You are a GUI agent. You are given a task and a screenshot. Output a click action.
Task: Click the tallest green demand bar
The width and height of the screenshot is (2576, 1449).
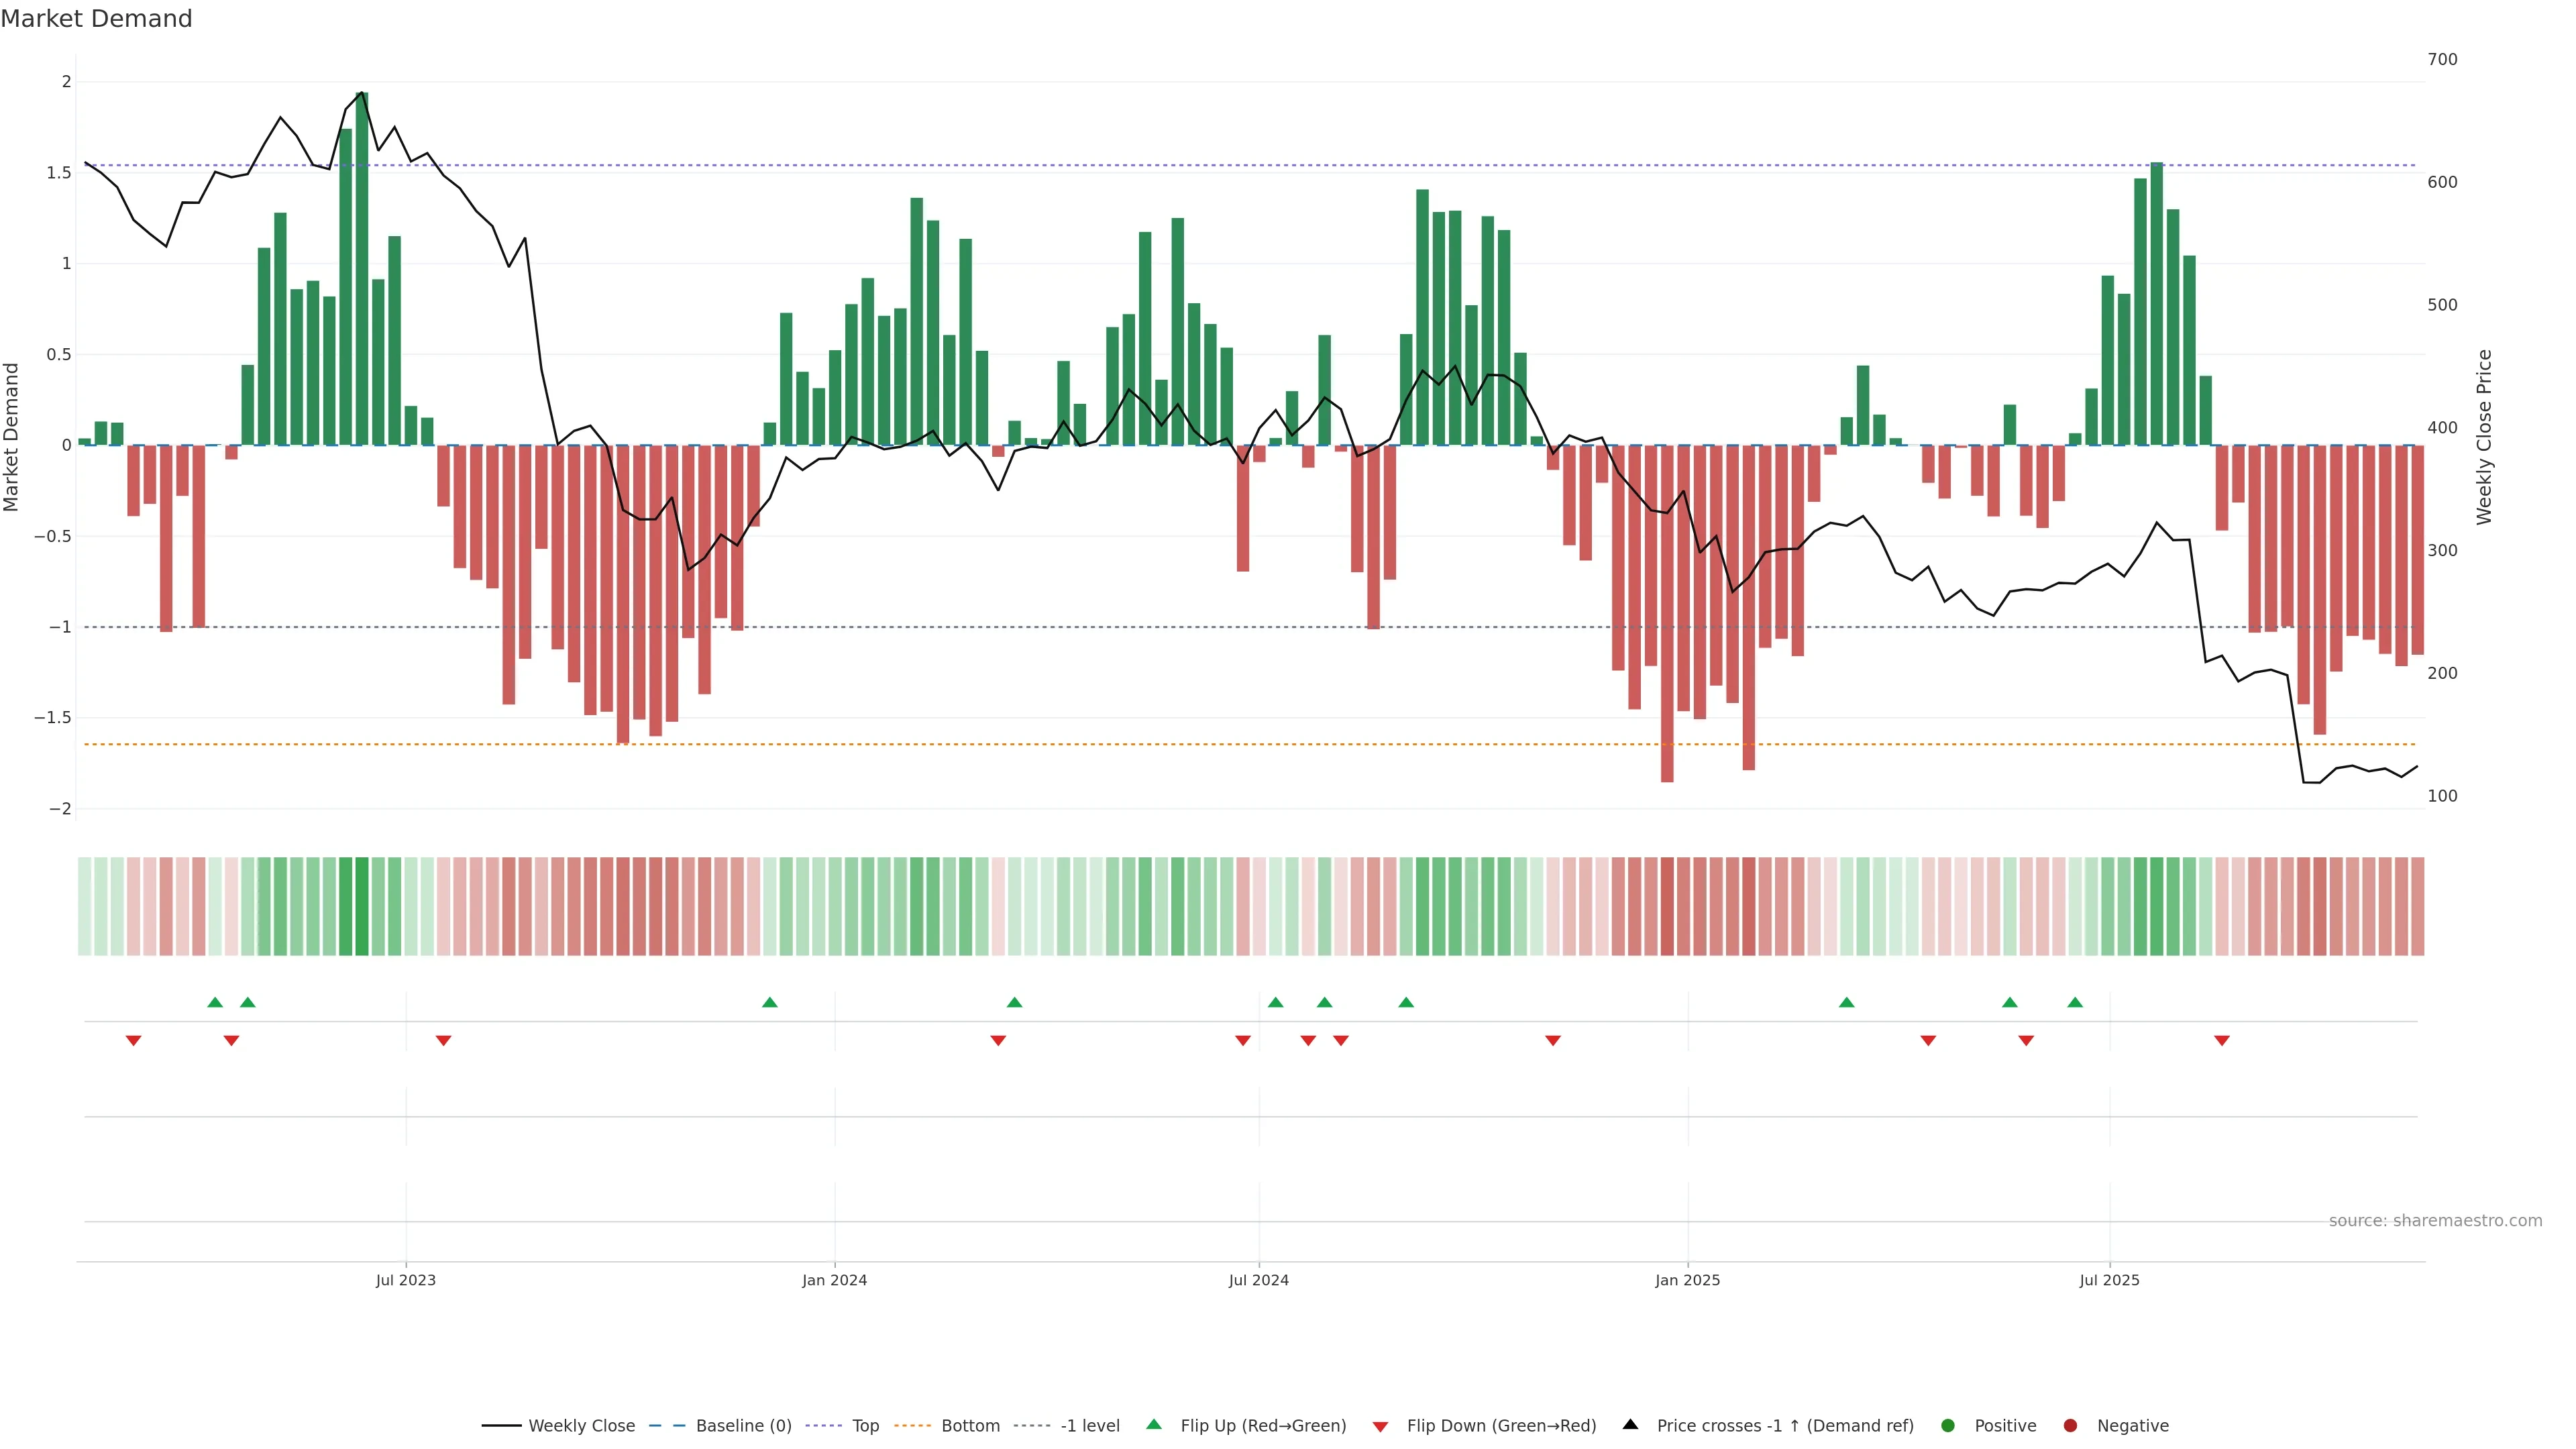tap(362, 270)
